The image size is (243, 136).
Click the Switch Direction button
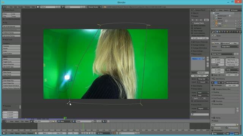pos(11,64)
